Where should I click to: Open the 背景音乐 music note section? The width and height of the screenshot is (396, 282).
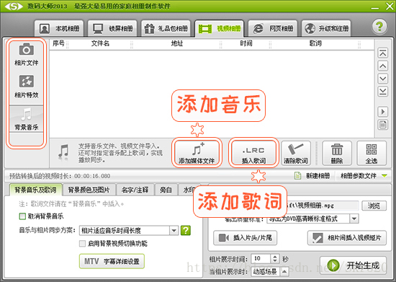coord(26,119)
